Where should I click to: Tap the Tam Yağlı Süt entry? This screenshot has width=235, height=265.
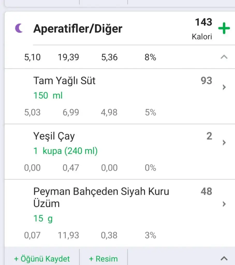pos(64,81)
